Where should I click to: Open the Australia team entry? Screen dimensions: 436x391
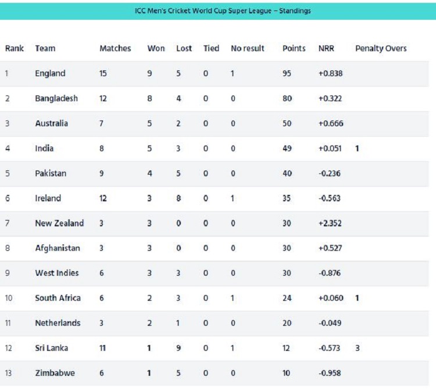[x=51, y=123]
